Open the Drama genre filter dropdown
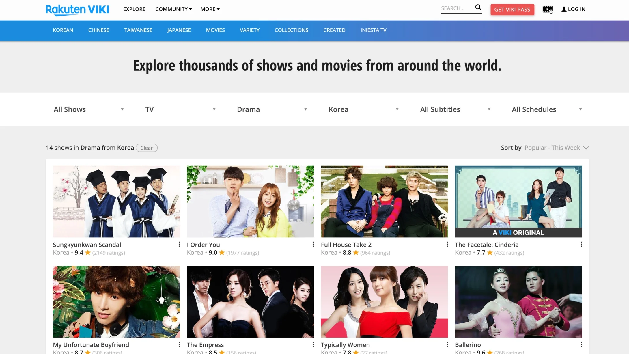629x354 pixels. click(x=272, y=109)
